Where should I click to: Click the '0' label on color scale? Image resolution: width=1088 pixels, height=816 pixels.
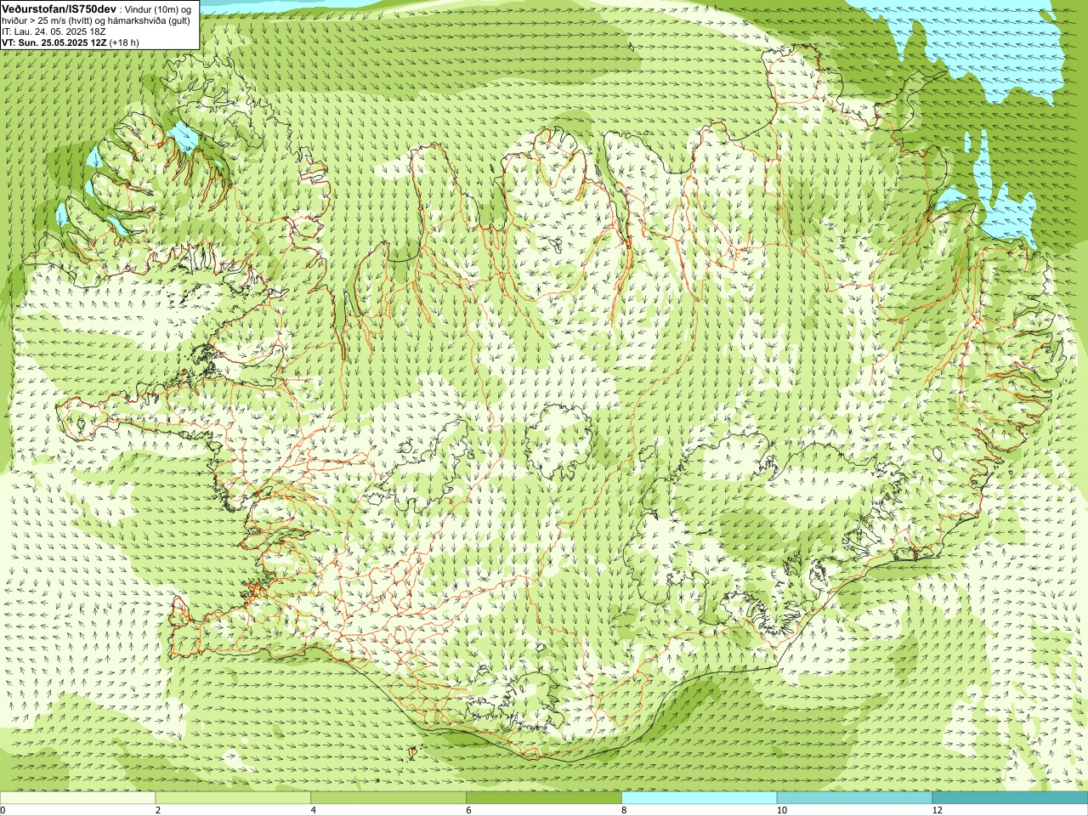pos(3,810)
